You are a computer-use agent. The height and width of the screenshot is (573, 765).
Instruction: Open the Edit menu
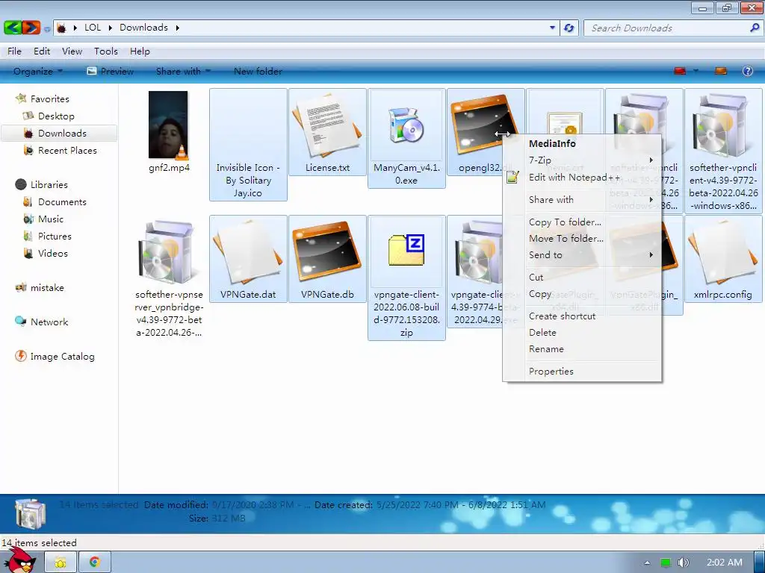(42, 51)
